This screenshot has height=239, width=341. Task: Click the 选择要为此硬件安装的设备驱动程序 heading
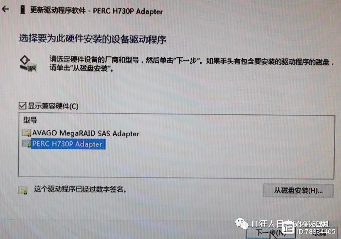coord(92,39)
